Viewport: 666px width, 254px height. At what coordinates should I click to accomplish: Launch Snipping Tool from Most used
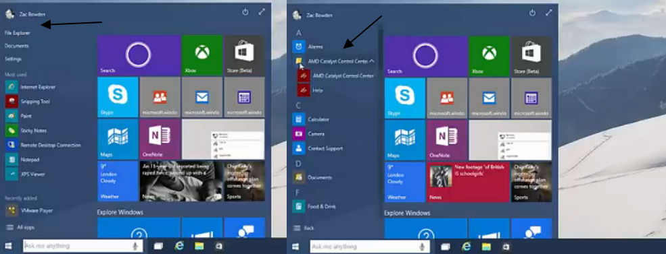click(x=27, y=102)
